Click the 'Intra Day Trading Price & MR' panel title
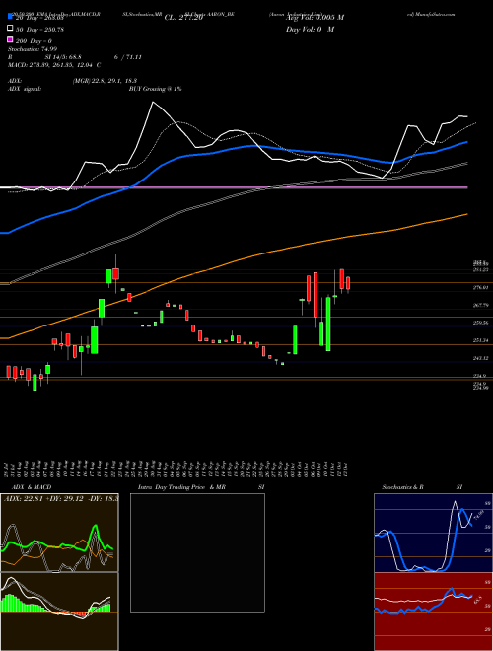493x651 pixels. 181,487
